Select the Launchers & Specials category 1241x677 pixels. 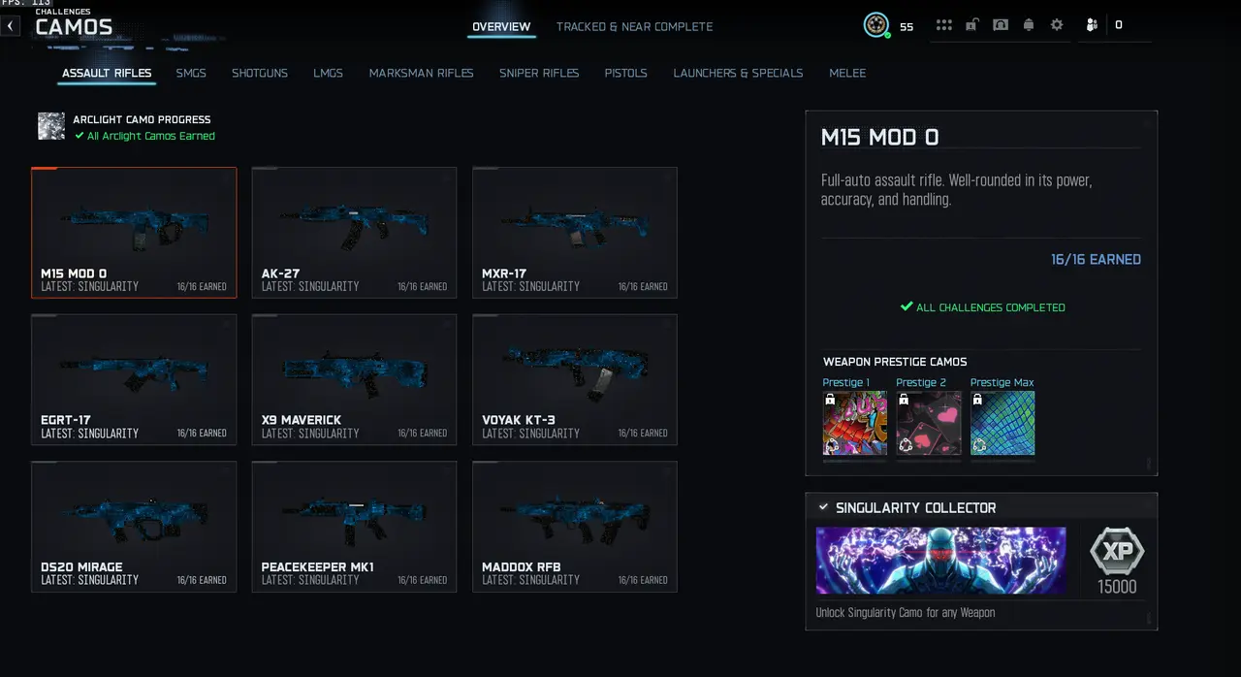pos(738,73)
